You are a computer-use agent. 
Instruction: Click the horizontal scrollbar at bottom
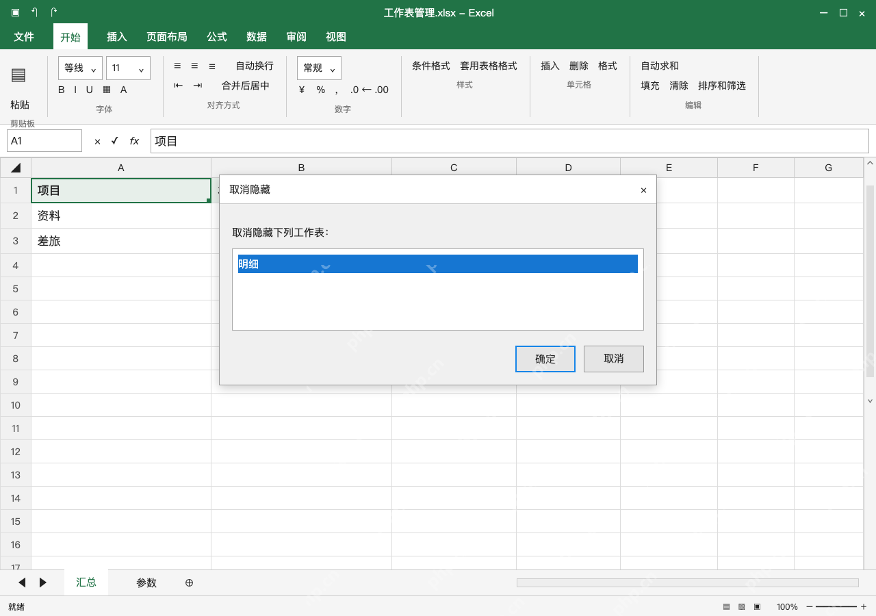[688, 582]
